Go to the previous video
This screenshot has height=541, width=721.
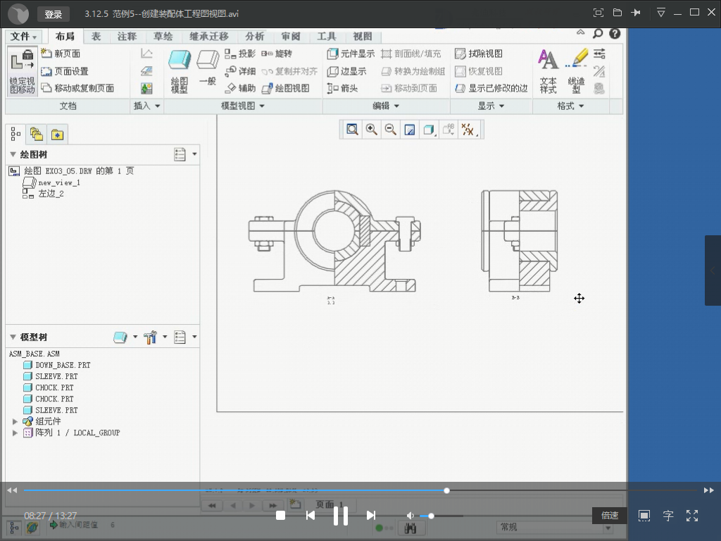click(311, 516)
